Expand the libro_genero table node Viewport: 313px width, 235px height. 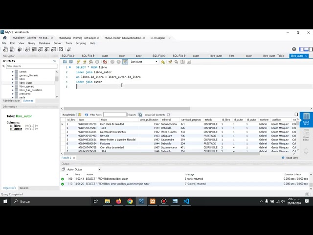click(x=12, y=86)
